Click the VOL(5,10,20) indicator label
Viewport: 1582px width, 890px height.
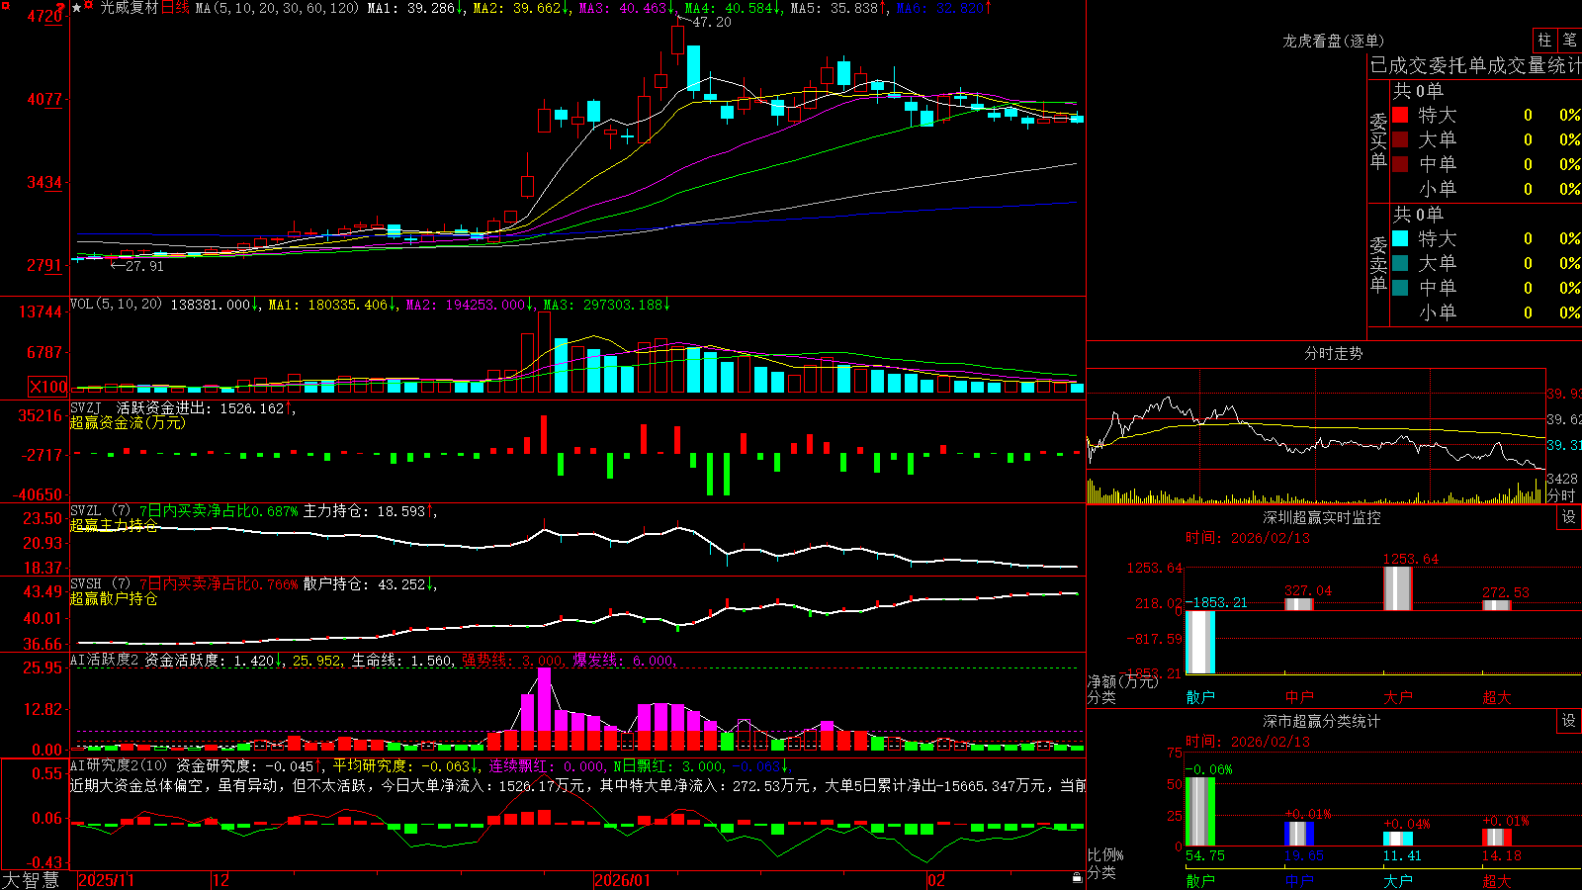[x=116, y=305]
